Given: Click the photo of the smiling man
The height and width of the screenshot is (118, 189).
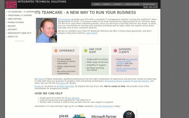Looking at the screenshot, I should (x=46, y=30).
